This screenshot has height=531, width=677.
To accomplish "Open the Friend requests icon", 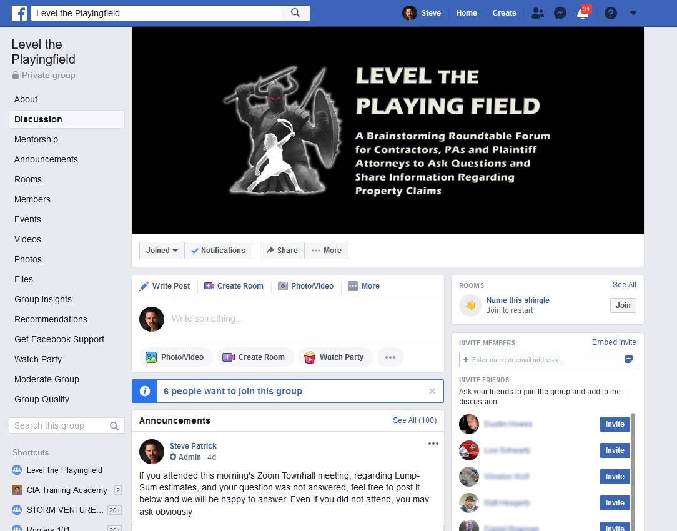I will coord(538,13).
